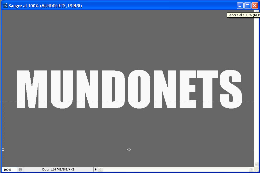Image resolution: width=260 pixels, height=173 pixels.
Task: Click the Doc: 1,14 MB/285,9 KB status text
Action: pos(58,169)
